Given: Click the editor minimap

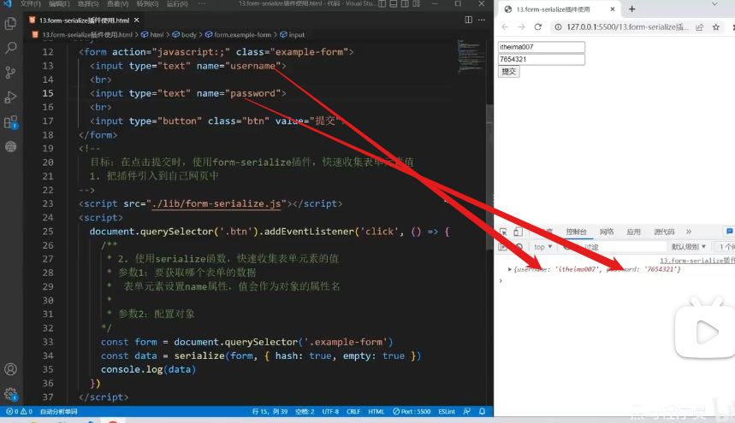Looking at the screenshot, I should [x=470, y=56].
